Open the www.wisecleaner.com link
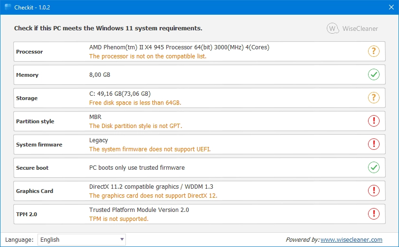Screen dimensions: 399x247 click(x=351, y=239)
